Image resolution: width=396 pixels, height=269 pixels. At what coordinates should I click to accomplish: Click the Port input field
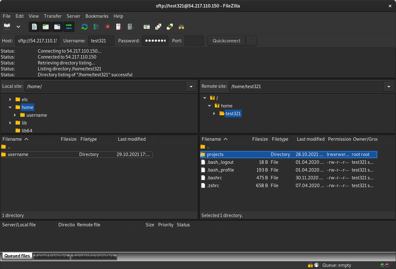coord(194,41)
